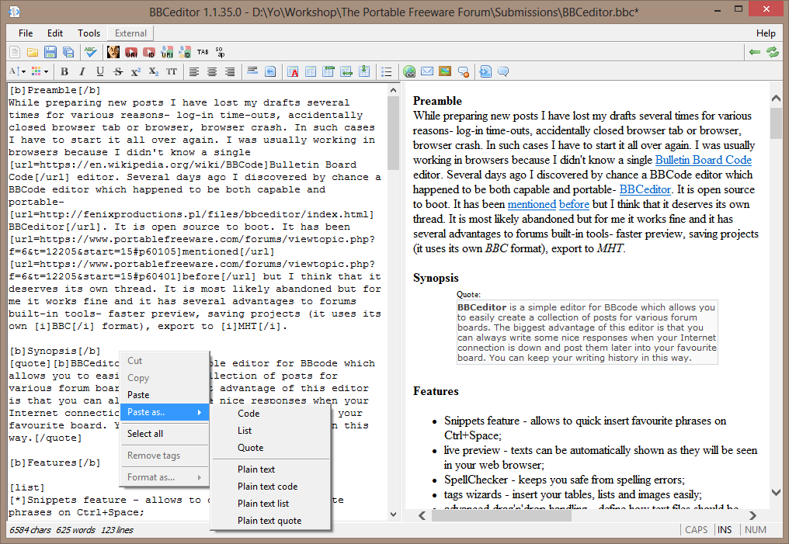The height and width of the screenshot is (544, 789).
Task: Apply strikethrough formatting
Action: click(x=118, y=72)
